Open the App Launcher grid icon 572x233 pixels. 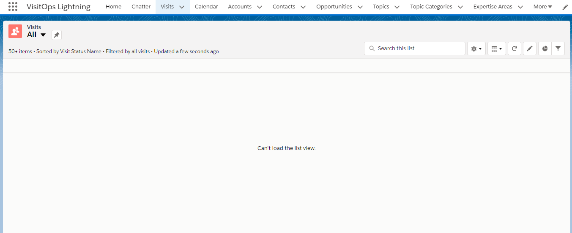pos(13,7)
